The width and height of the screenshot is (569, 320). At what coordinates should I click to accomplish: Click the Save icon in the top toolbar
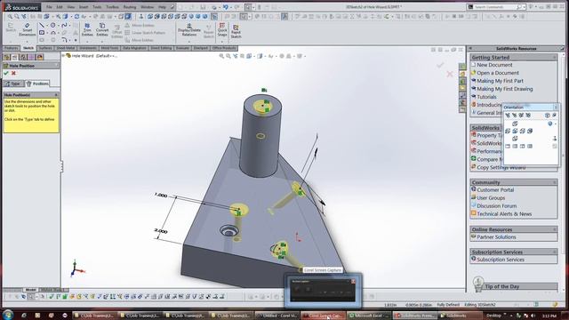point(203,7)
